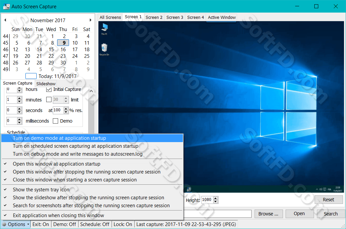Go to next month in calendar
The image size is (346, 229).
90,20
